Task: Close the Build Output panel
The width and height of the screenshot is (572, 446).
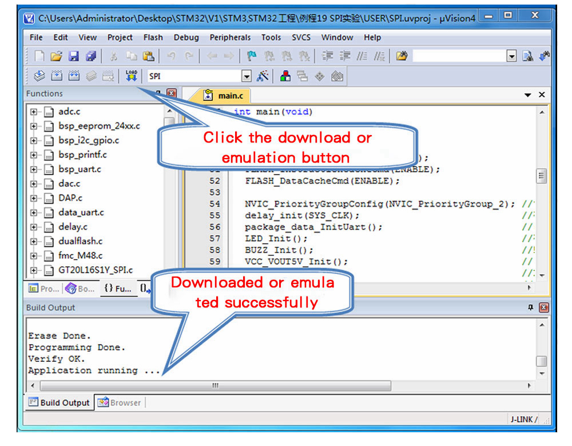Action: point(543,307)
